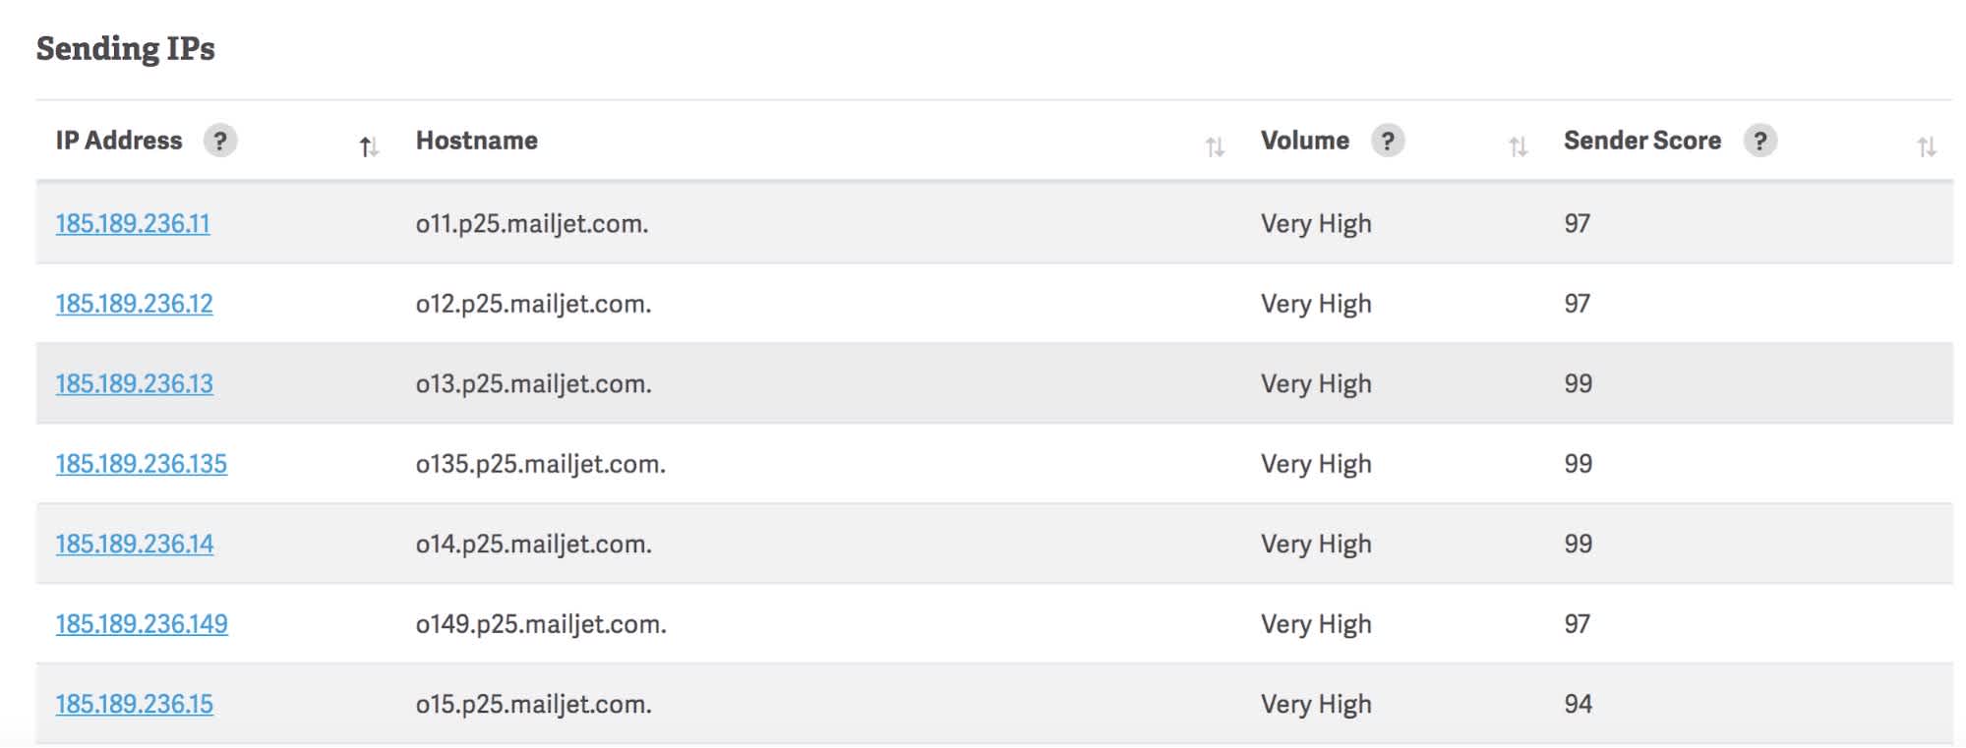Image resolution: width=1966 pixels, height=748 pixels.
Task: Click the Volume help question icon
Action: 1388,141
